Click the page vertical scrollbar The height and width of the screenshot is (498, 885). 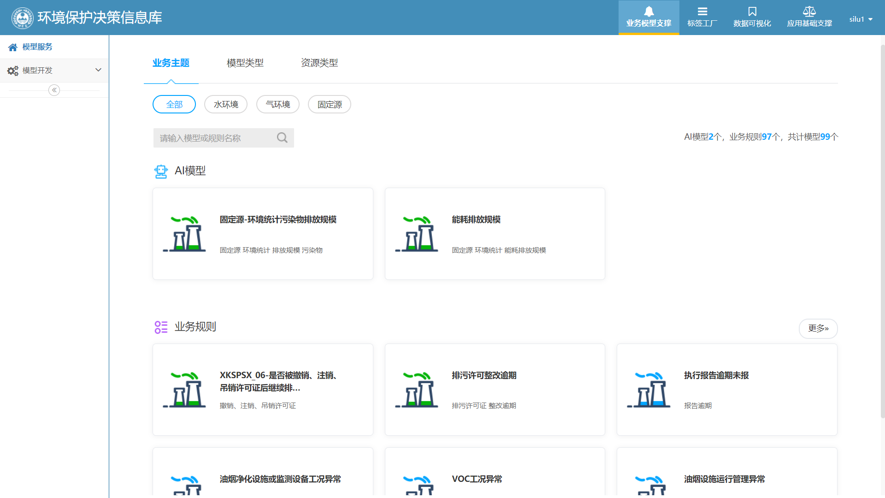(882, 231)
